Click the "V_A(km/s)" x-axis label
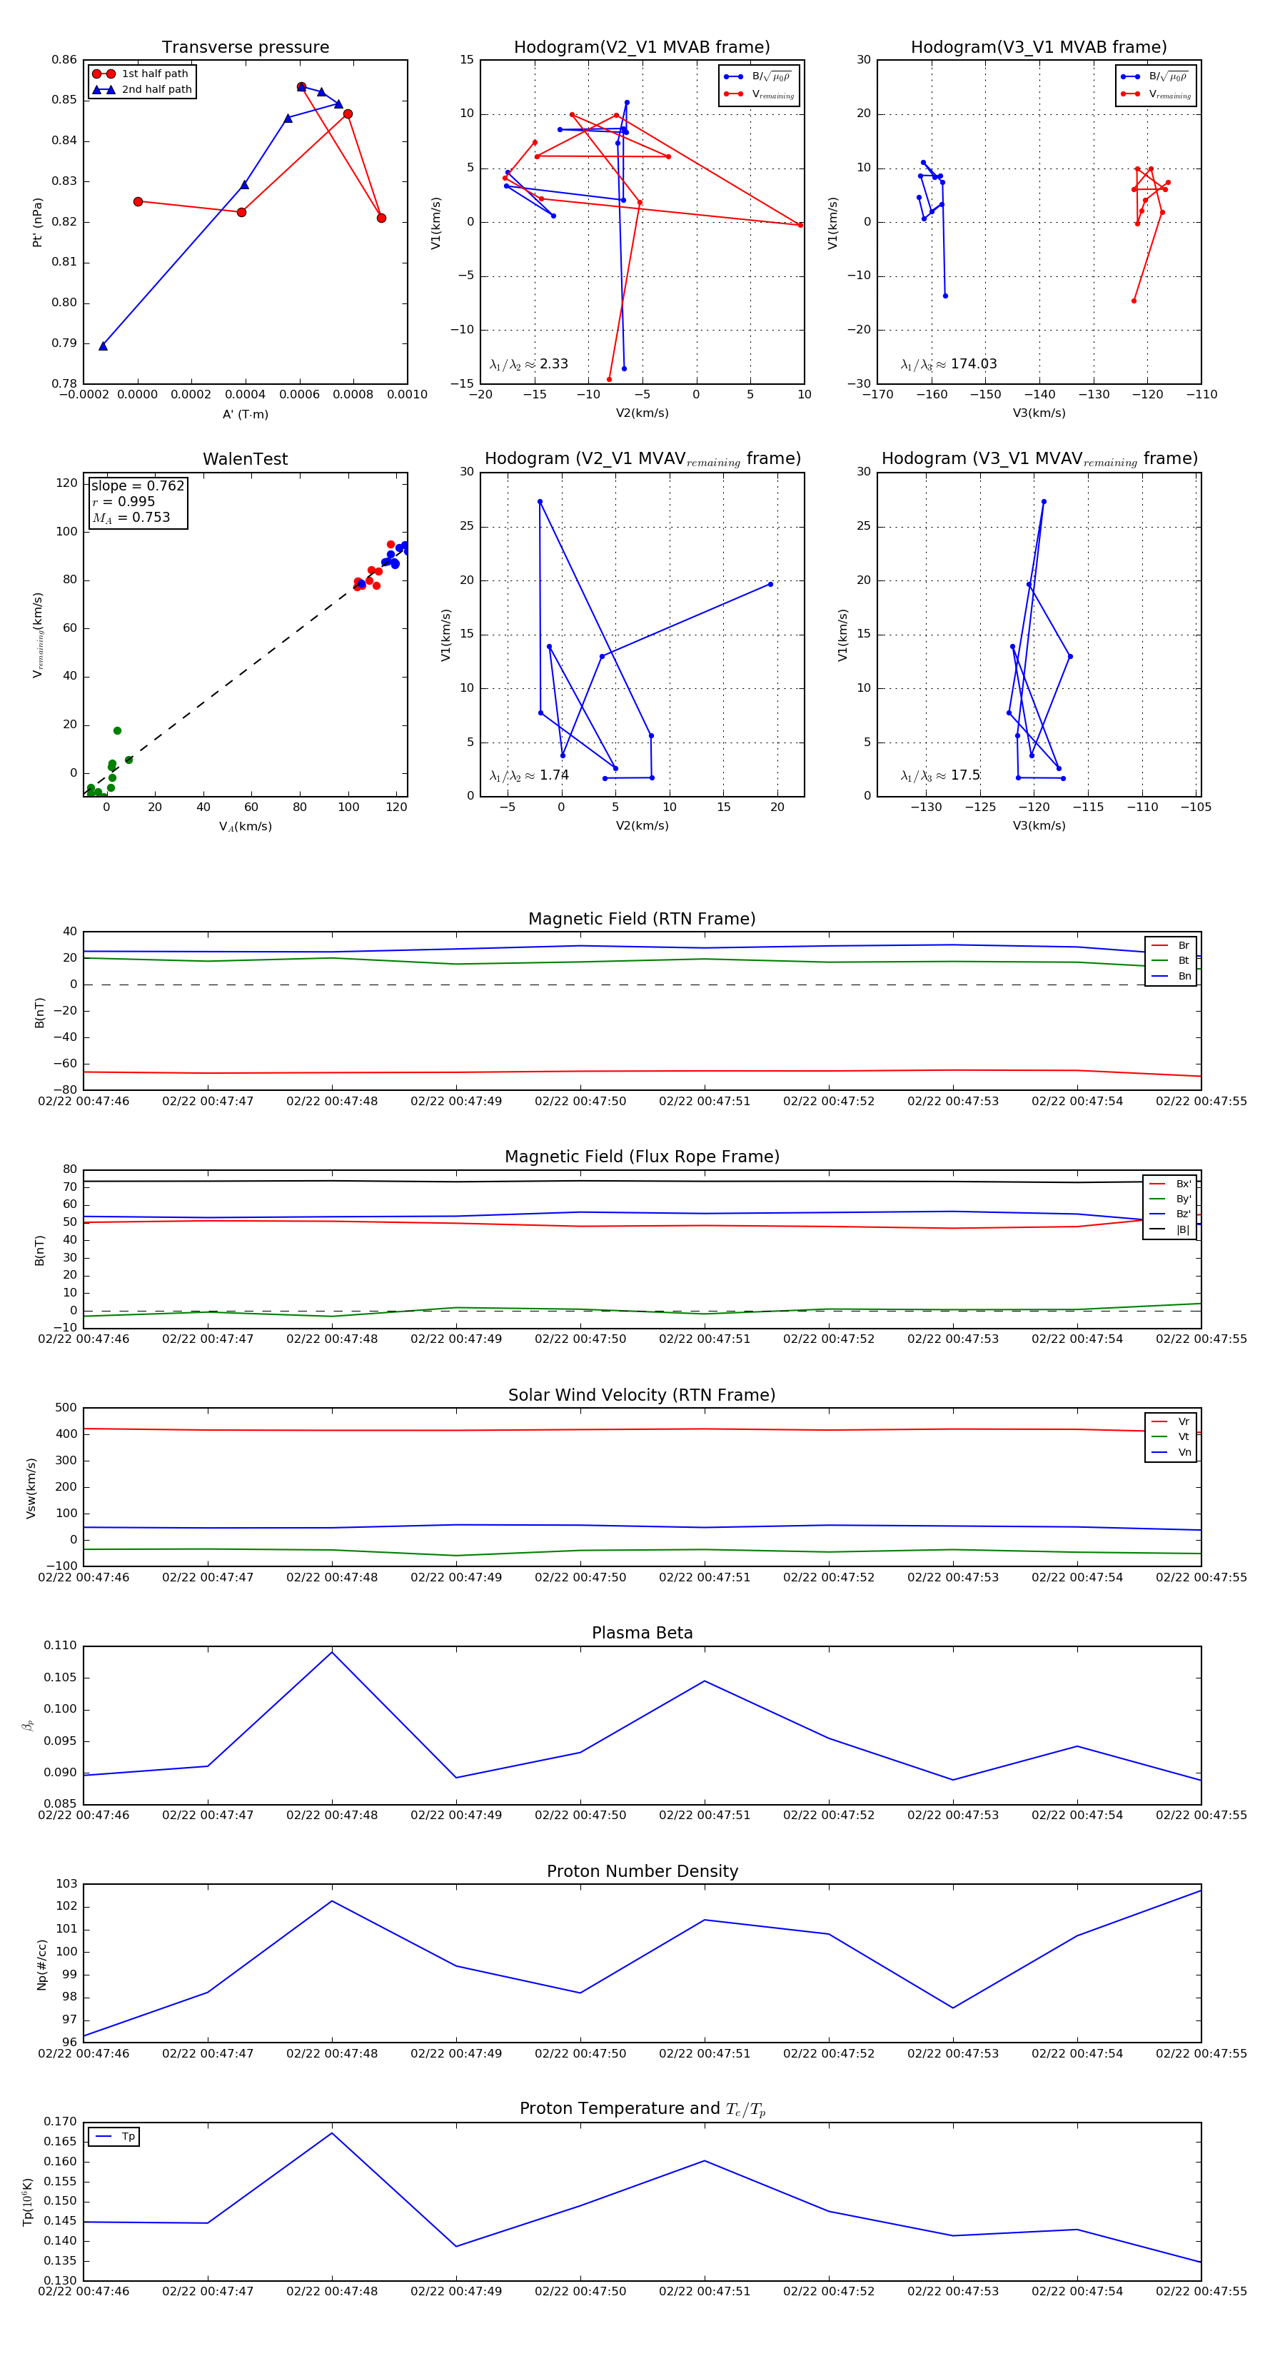Image resolution: width=1285 pixels, height=2356 pixels. click(245, 827)
